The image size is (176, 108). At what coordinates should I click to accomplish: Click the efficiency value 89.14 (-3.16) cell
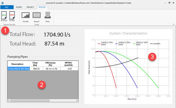[x=52, y=69]
